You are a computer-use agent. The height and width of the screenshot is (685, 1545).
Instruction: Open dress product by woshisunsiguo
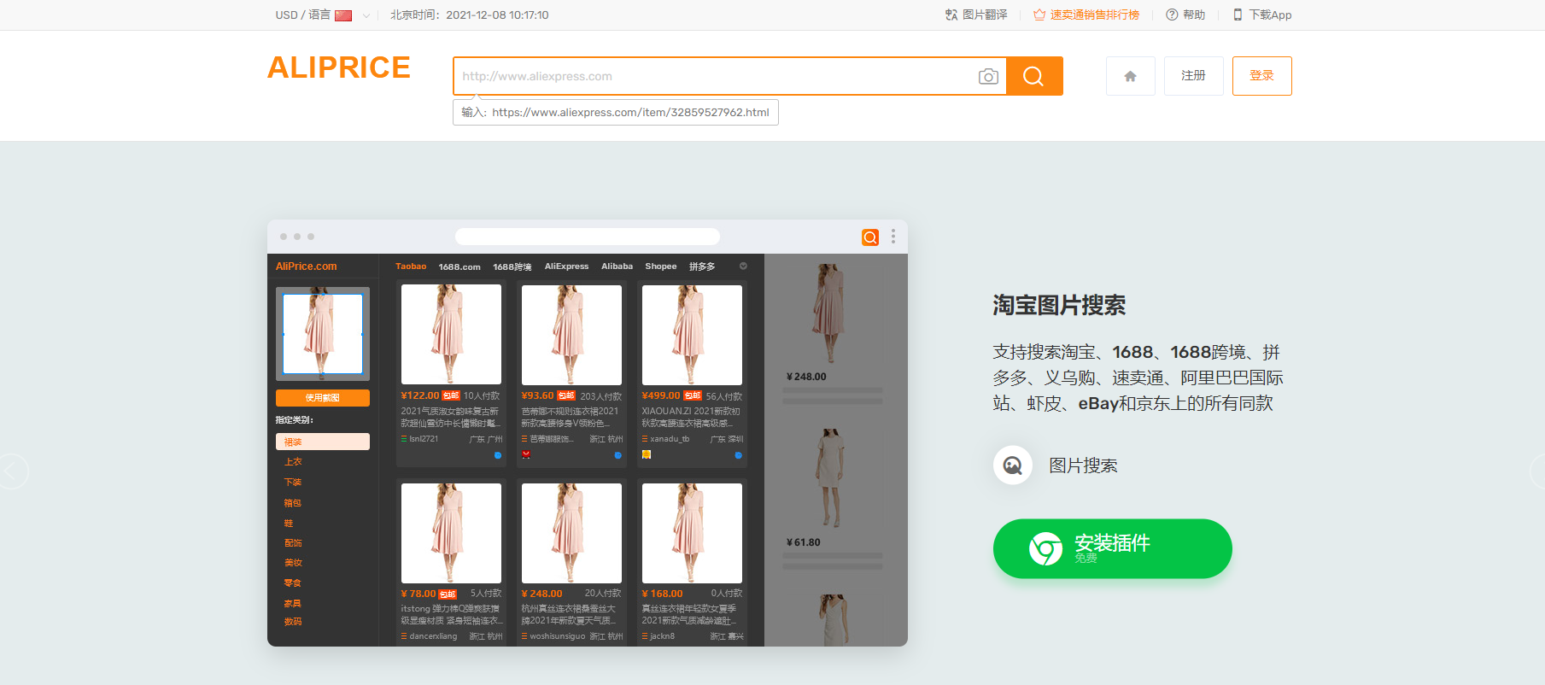coord(571,562)
